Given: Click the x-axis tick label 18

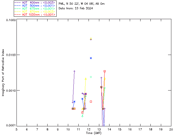Looking at the screenshot, I should (x=151, y=129).
